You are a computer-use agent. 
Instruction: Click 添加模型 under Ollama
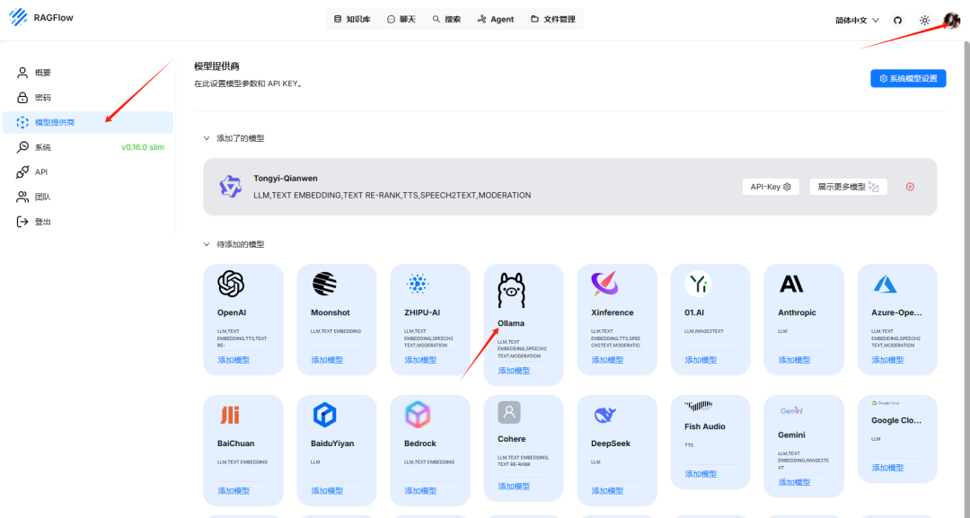514,371
